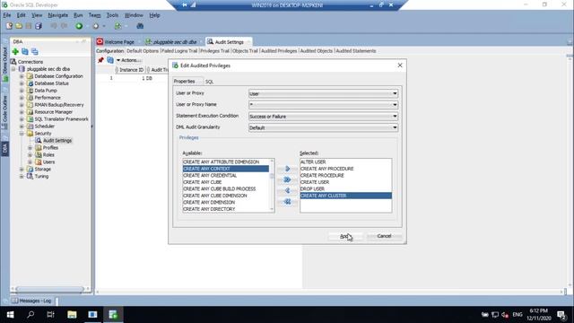Click the taskbar Search icon
The width and height of the screenshot is (574, 323).
pos(30,315)
